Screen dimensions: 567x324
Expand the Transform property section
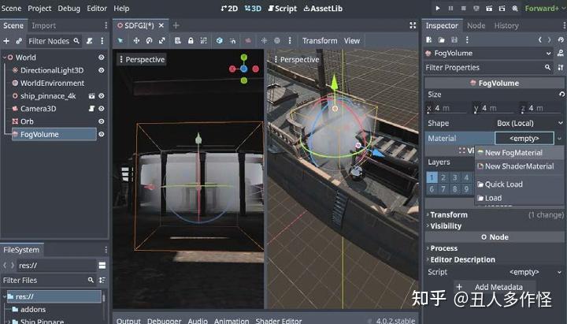495,215
